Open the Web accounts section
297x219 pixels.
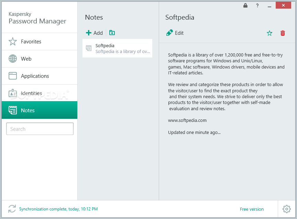click(40, 59)
